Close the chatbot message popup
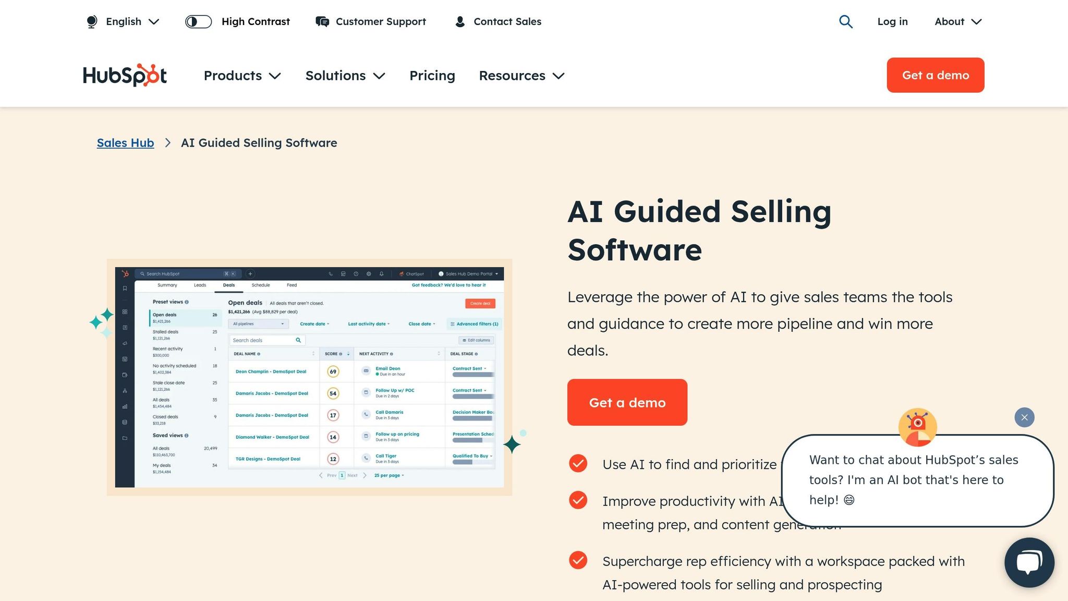This screenshot has height=601, width=1068. tap(1024, 417)
